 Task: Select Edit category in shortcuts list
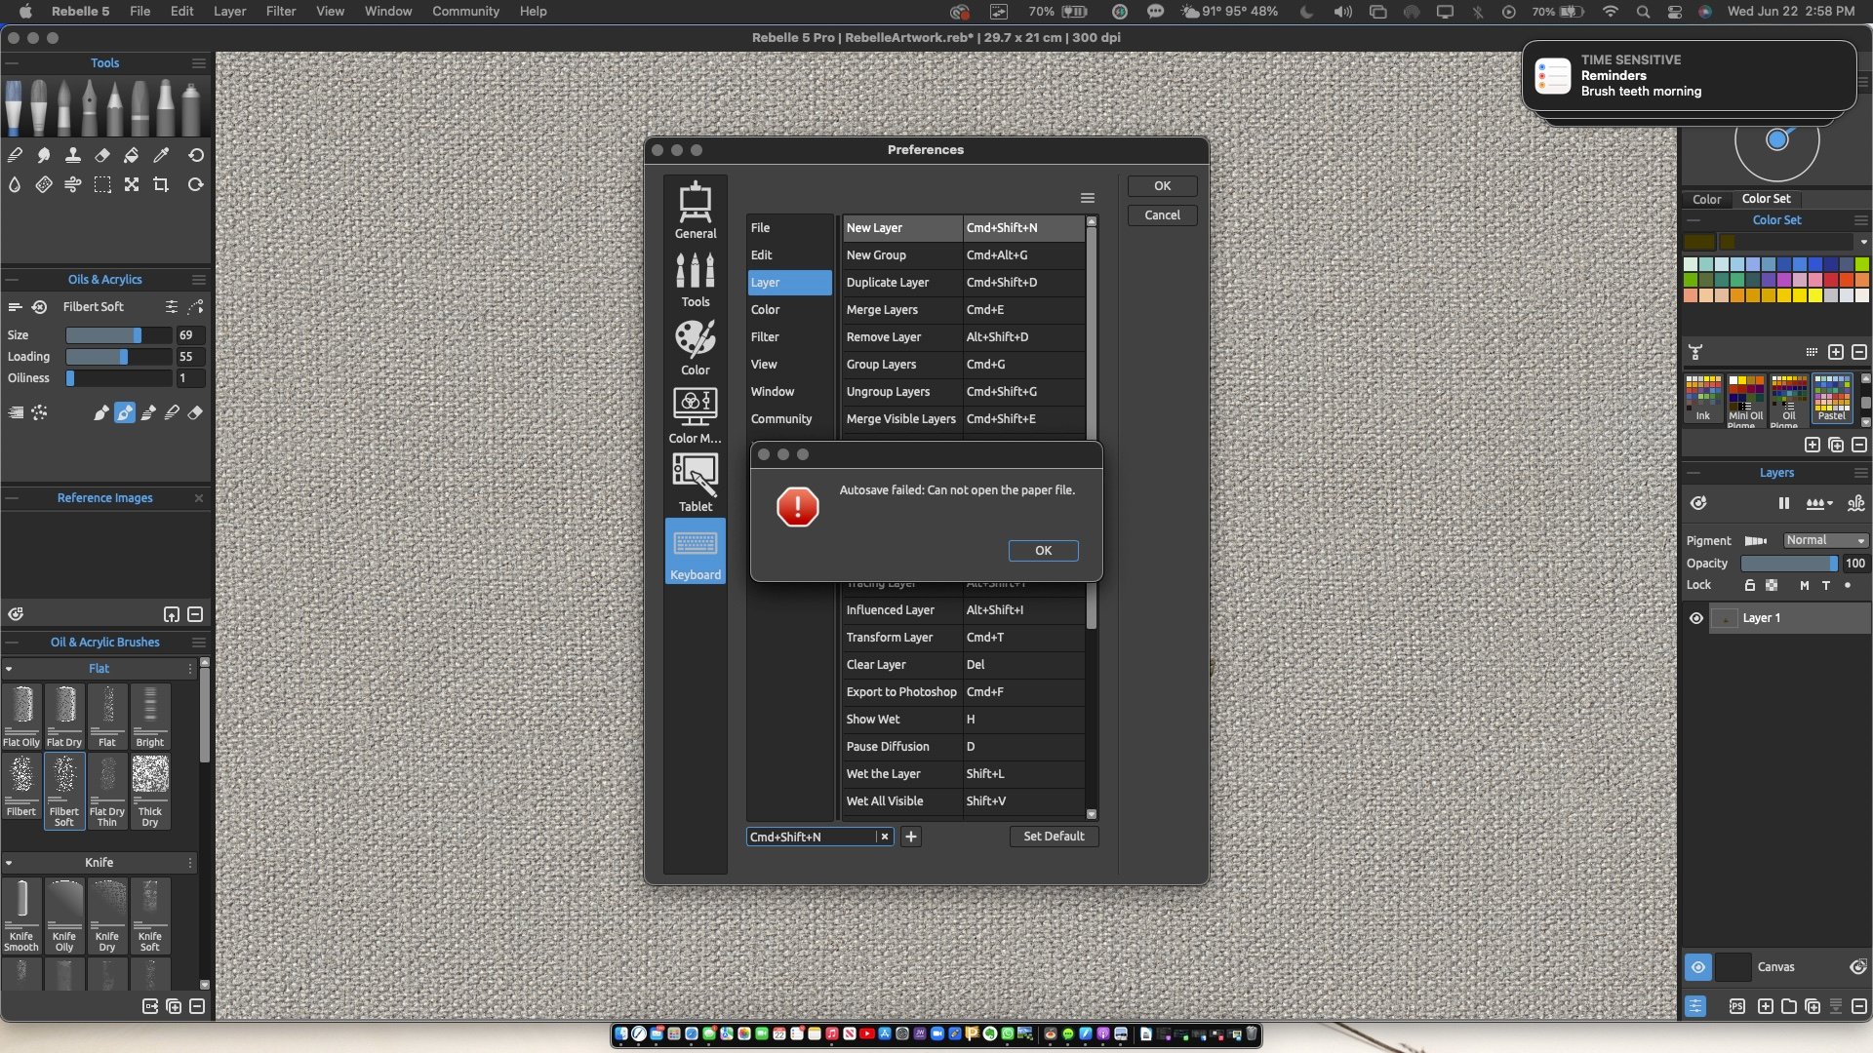[788, 255]
